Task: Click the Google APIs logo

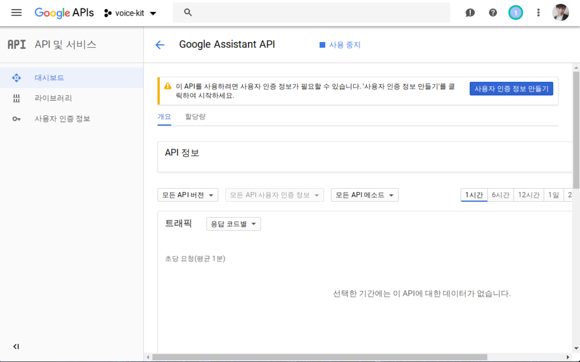Action: 64,13
